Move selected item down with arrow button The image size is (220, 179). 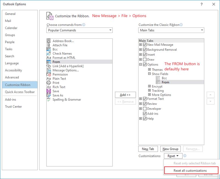[210, 101]
